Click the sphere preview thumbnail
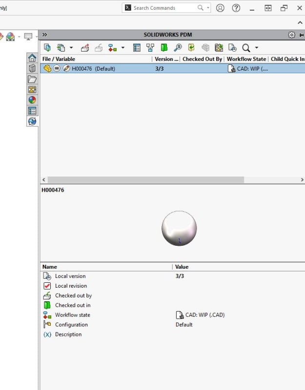Screen dimensions: 305x390 179,228
